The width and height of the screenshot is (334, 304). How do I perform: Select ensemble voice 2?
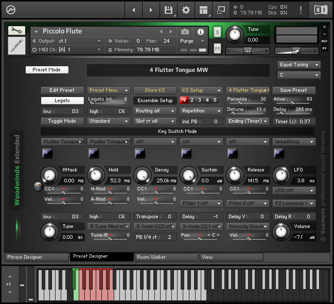192,100
